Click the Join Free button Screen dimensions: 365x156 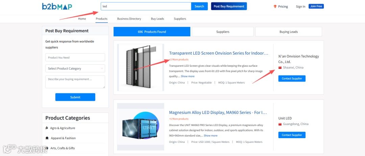pos(316,6)
